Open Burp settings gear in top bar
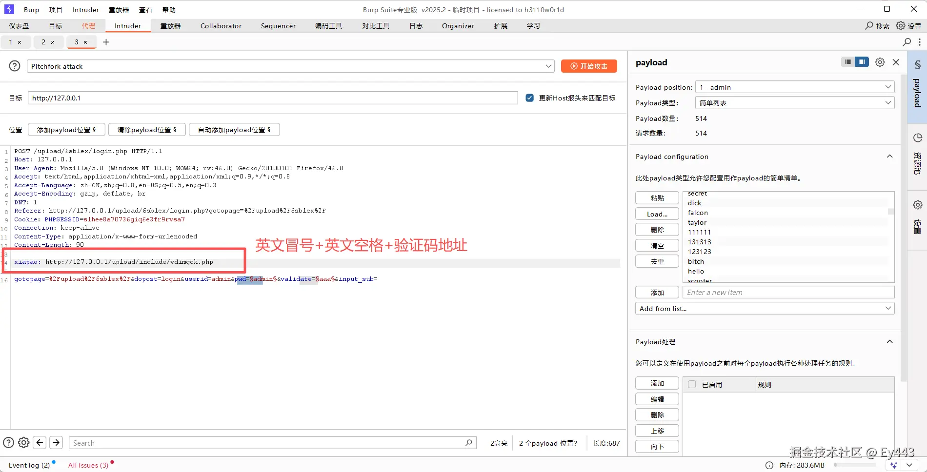Viewport: 927px width, 472px height. click(x=901, y=26)
